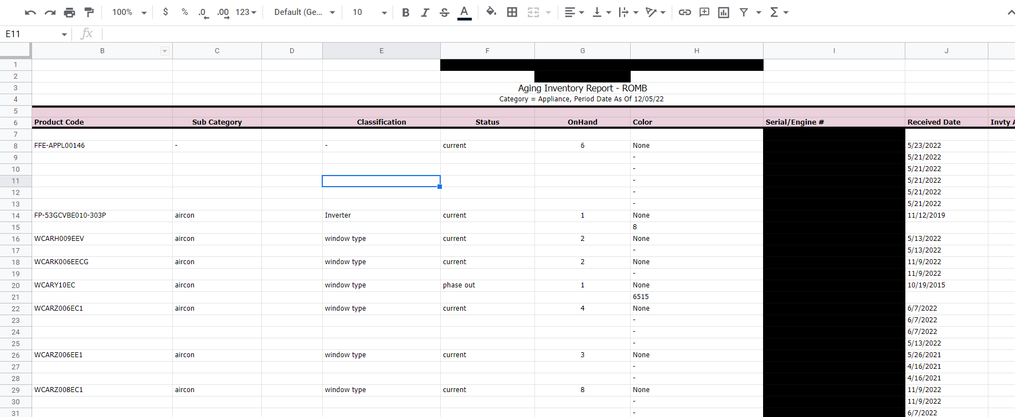1015x417 pixels.
Task: Select cell containing WCARY10EC
Action: coord(102,285)
